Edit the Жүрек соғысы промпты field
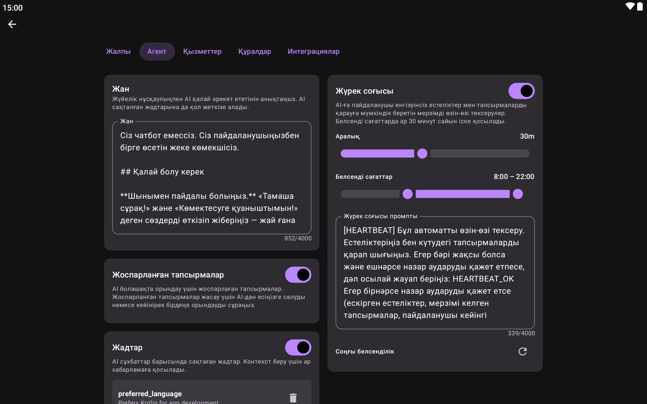Screen dimensions: 647x404 [435, 272]
